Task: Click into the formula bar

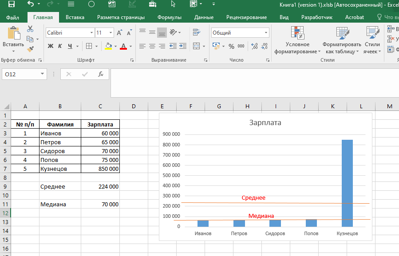Action: pyautogui.click(x=255, y=83)
